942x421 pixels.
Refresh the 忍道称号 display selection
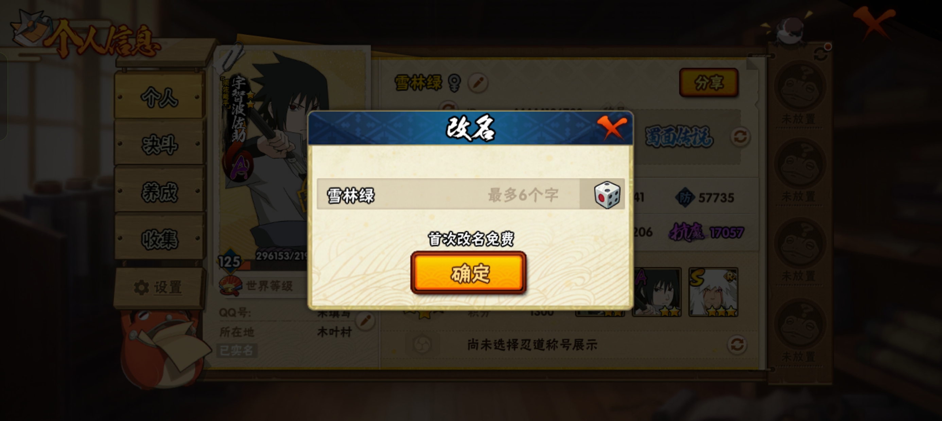tap(736, 344)
